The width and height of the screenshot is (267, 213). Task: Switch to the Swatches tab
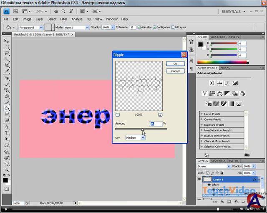(x=217, y=37)
